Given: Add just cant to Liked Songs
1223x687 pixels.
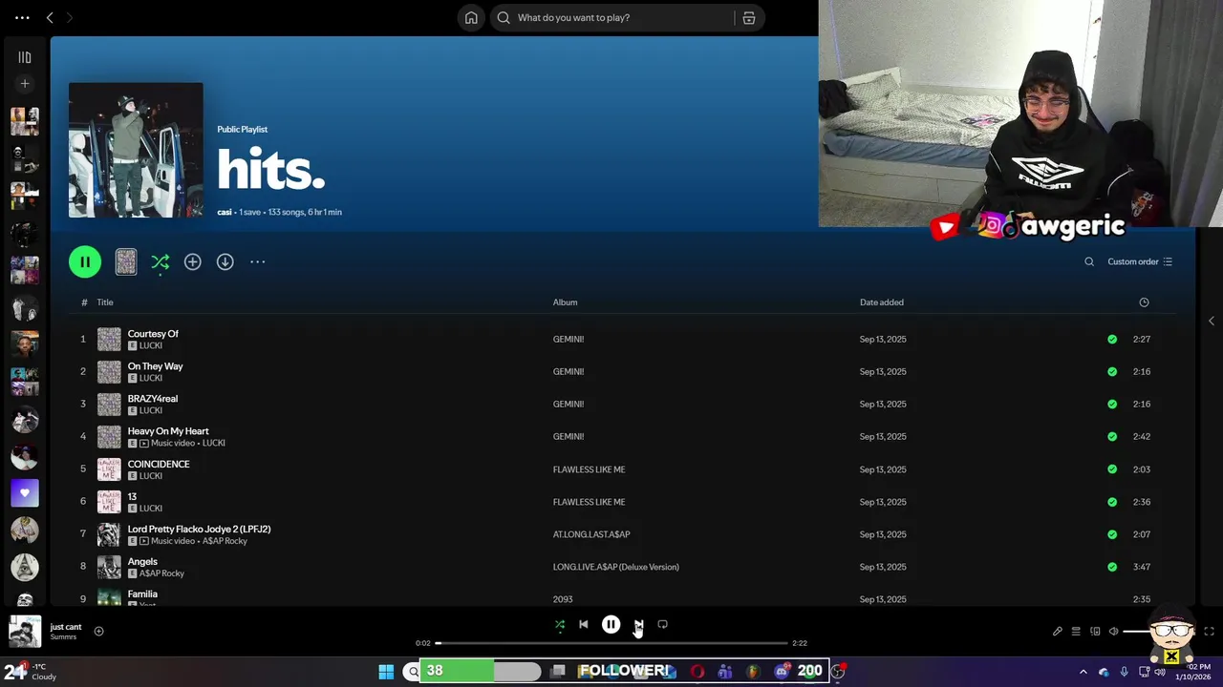Looking at the screenshot, I should pos(98,631).
